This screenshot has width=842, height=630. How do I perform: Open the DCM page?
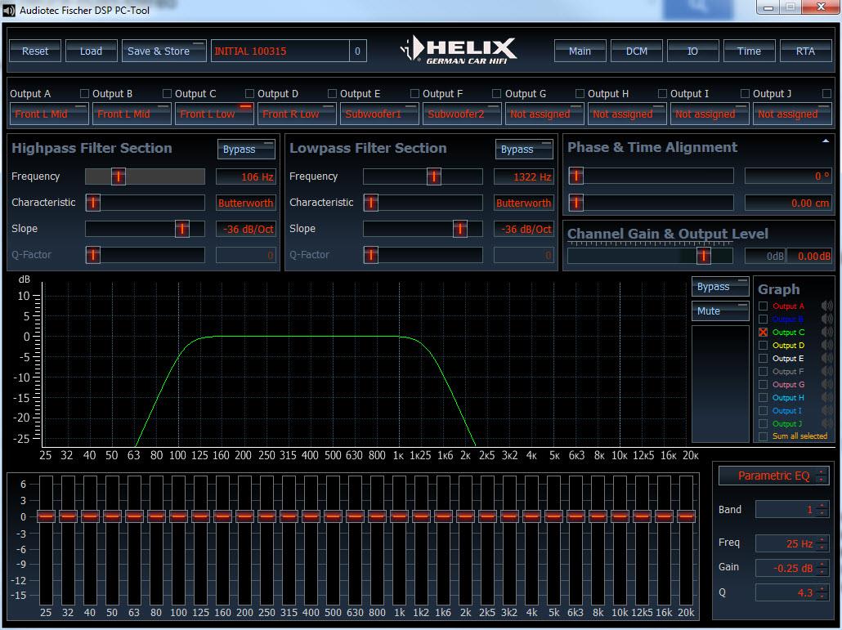pyautogui.click(x=636, y=51)
